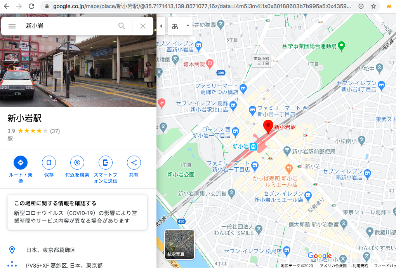Click the 付近を検索 nearby icon

pyautogui.click(x=77, y=163)
